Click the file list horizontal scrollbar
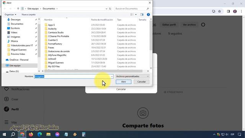This screenshot has width=245, height=138. point(93,71)
